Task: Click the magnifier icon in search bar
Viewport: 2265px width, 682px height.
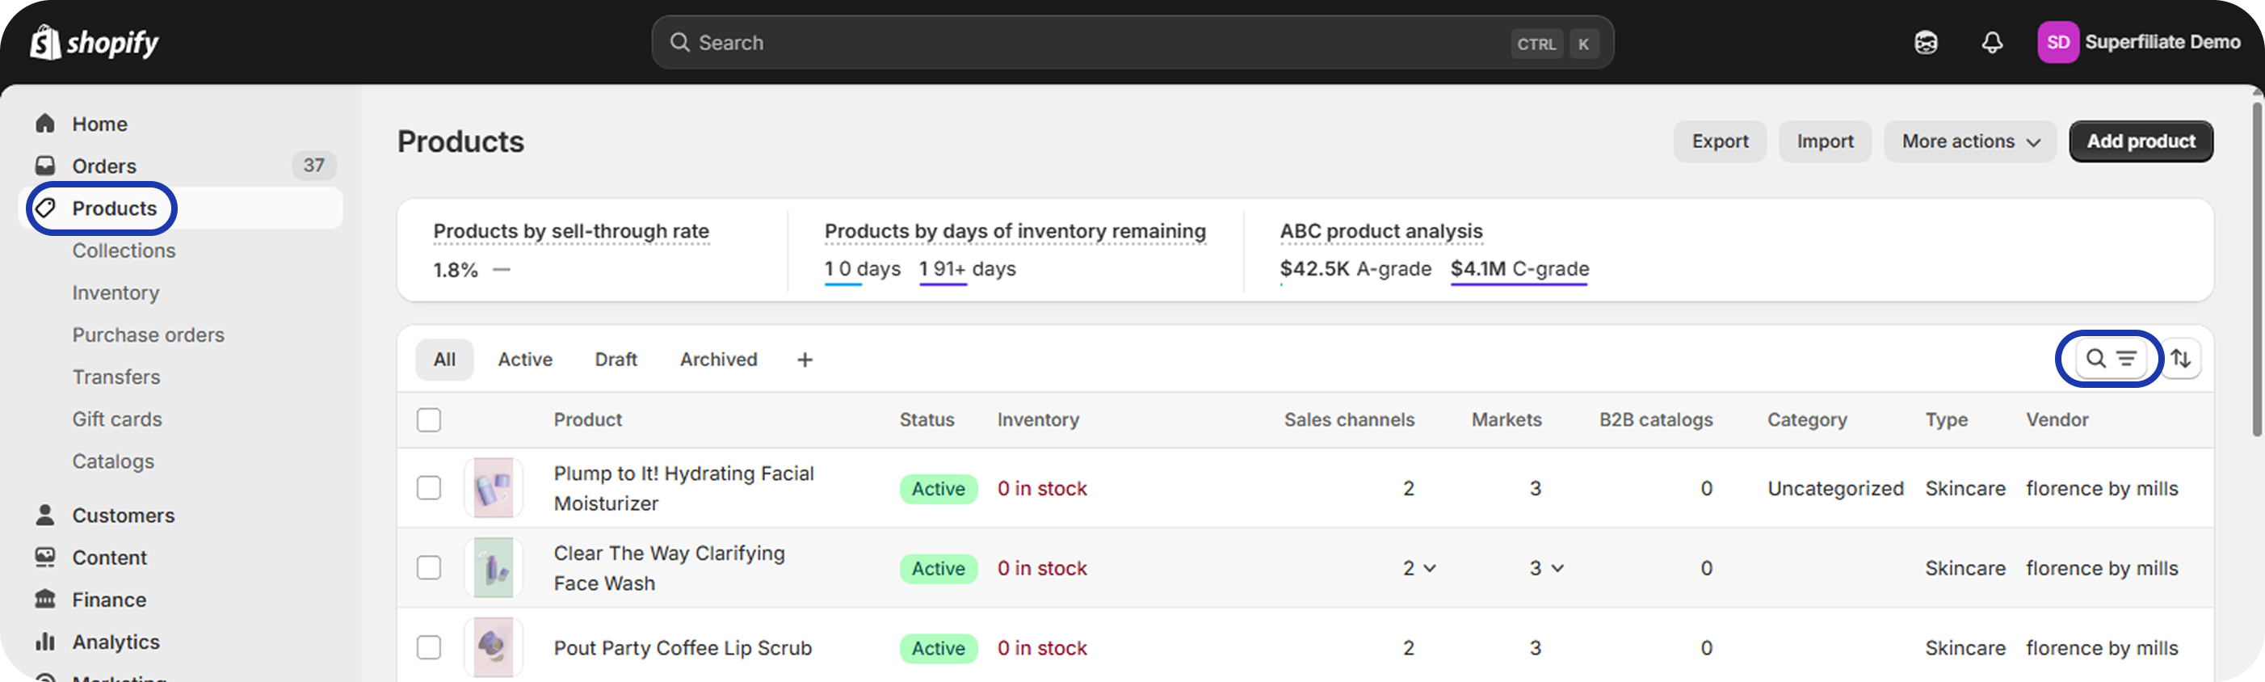Action: coord(679,42)
